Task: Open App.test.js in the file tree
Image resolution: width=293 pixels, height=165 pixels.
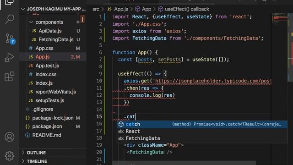Action: (x=47, y=66)
